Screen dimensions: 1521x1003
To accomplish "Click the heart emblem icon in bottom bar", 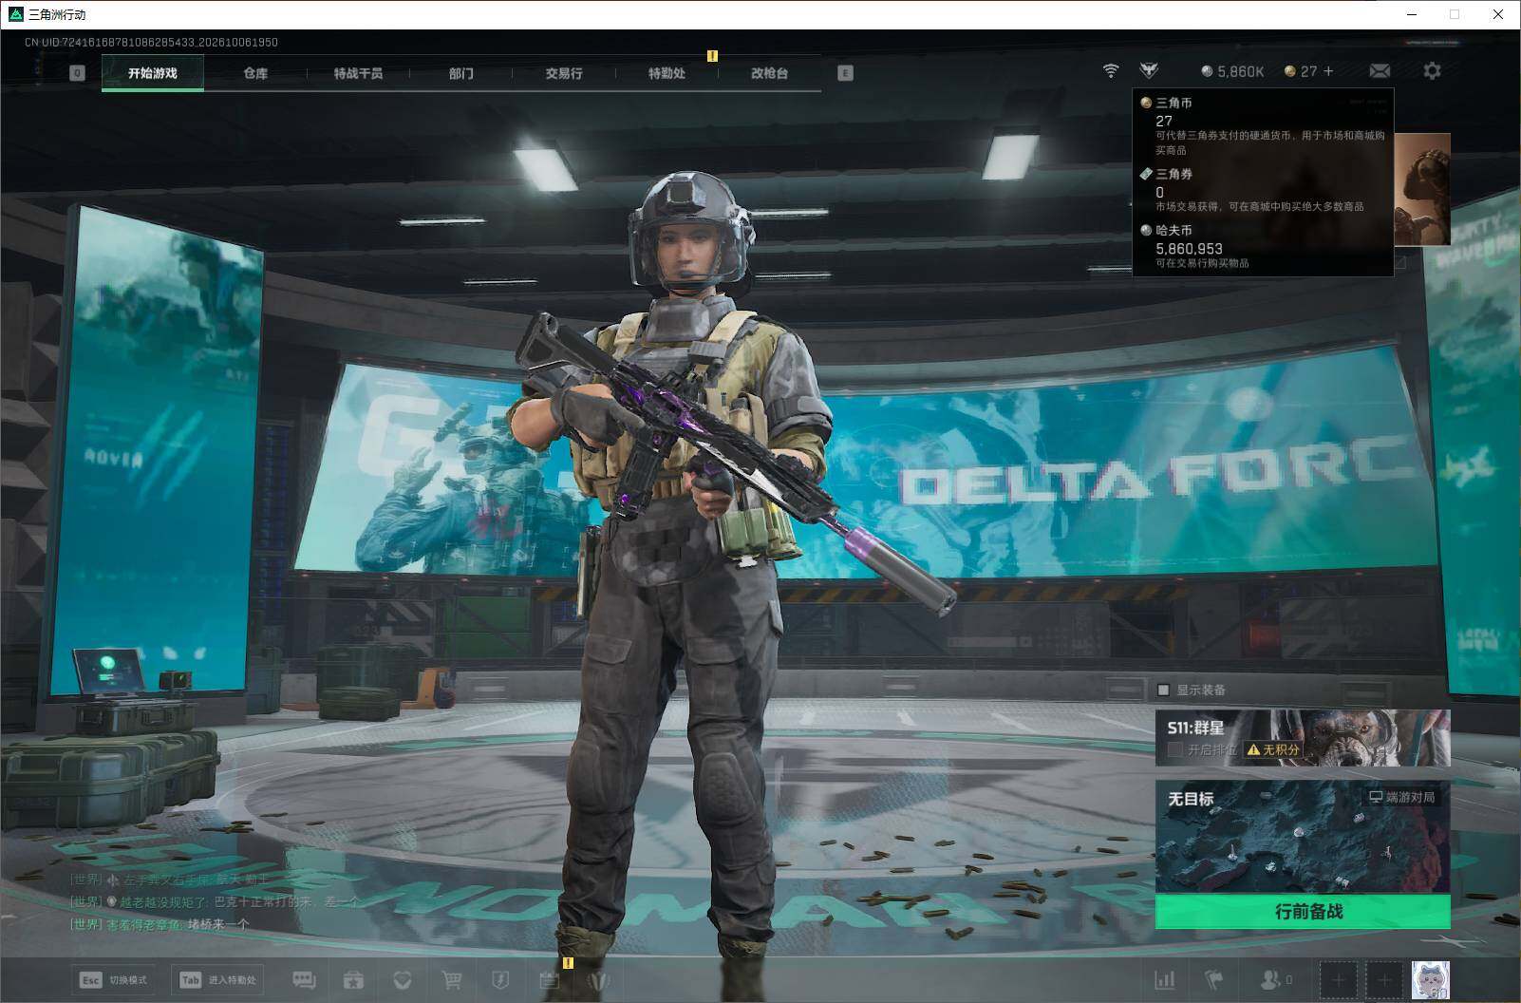I will tap(403, 979).
